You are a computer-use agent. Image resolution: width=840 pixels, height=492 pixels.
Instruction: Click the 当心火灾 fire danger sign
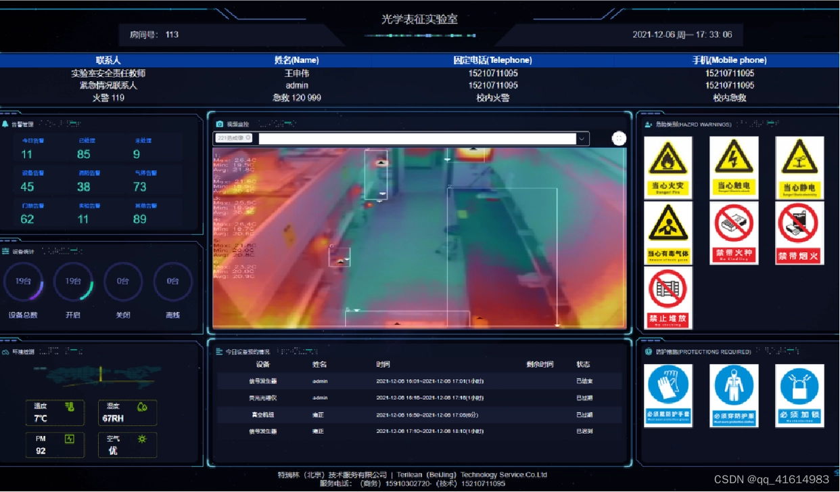(x=668, y=168)
